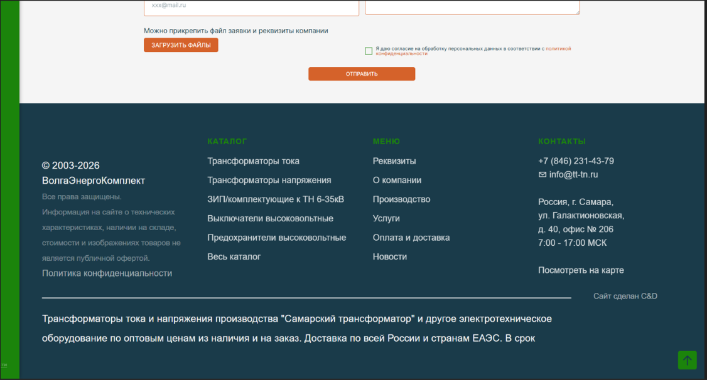Click the green scroll-to-top arrow button
Viewport: 707px width, 380px height.
687,360
